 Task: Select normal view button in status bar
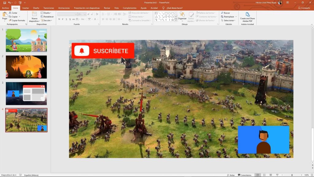pos(258,175)
